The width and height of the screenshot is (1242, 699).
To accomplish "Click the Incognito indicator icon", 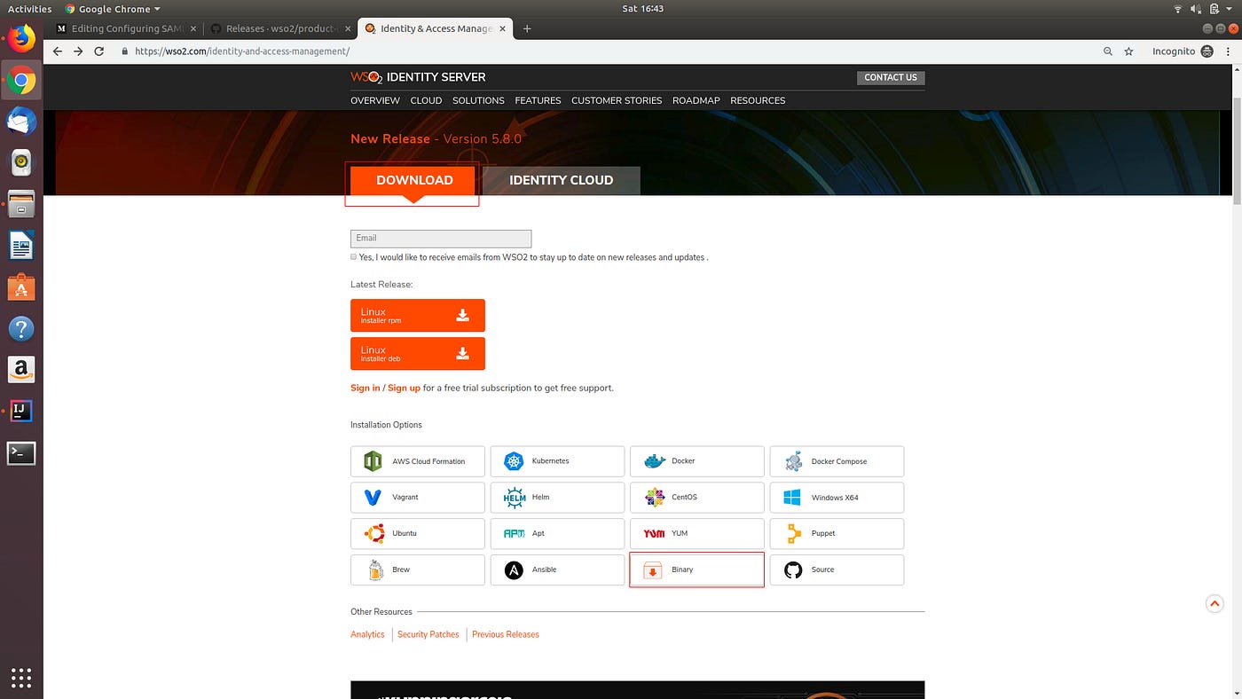I will click(x=1207, y=51).
